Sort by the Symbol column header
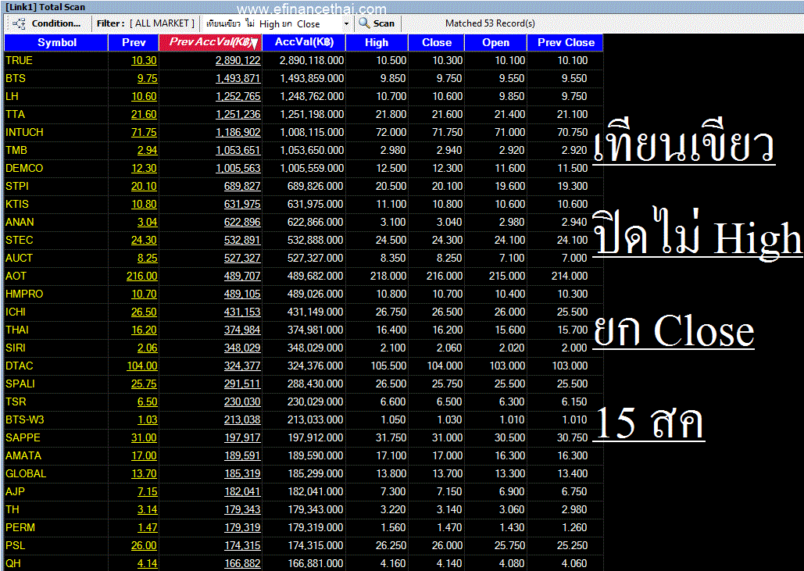Screen dimensions: 804x571 coord(56,42)
